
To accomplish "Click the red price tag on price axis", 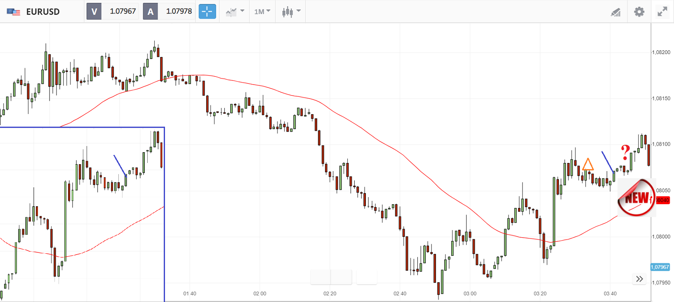I will pyautogui.click(x=663, y=200).
